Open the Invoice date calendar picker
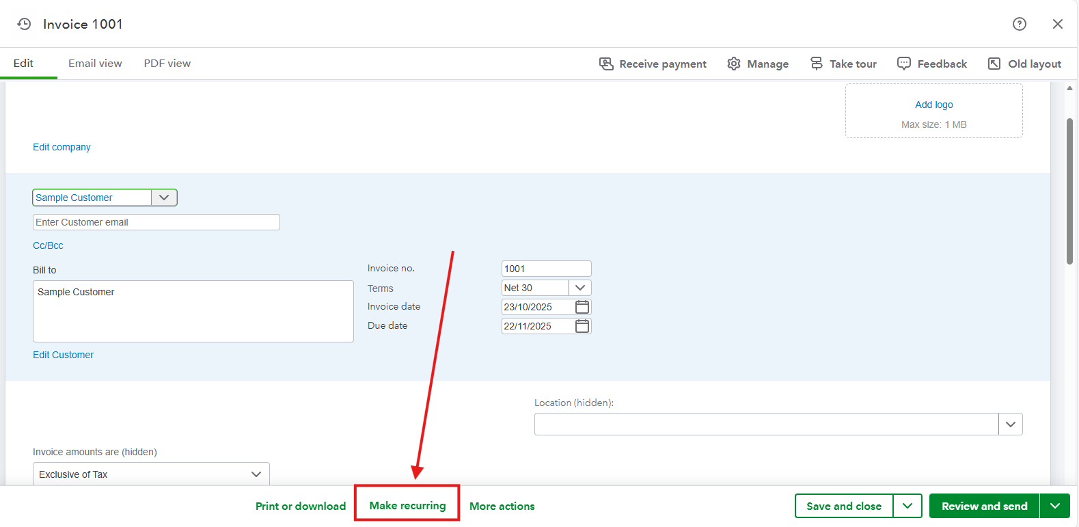Screen dimensions: 1079x527 click(582, 307)
